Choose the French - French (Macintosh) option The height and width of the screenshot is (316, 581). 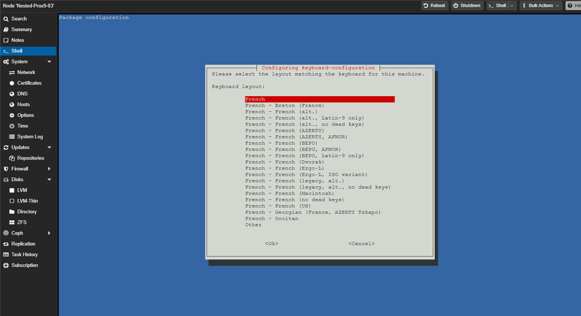[x=289, y=194]
